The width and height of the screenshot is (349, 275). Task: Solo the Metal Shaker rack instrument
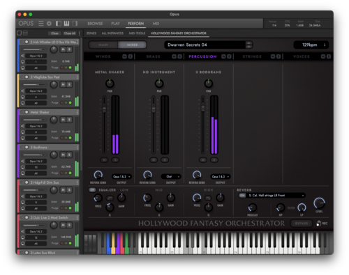coord(69,120)
